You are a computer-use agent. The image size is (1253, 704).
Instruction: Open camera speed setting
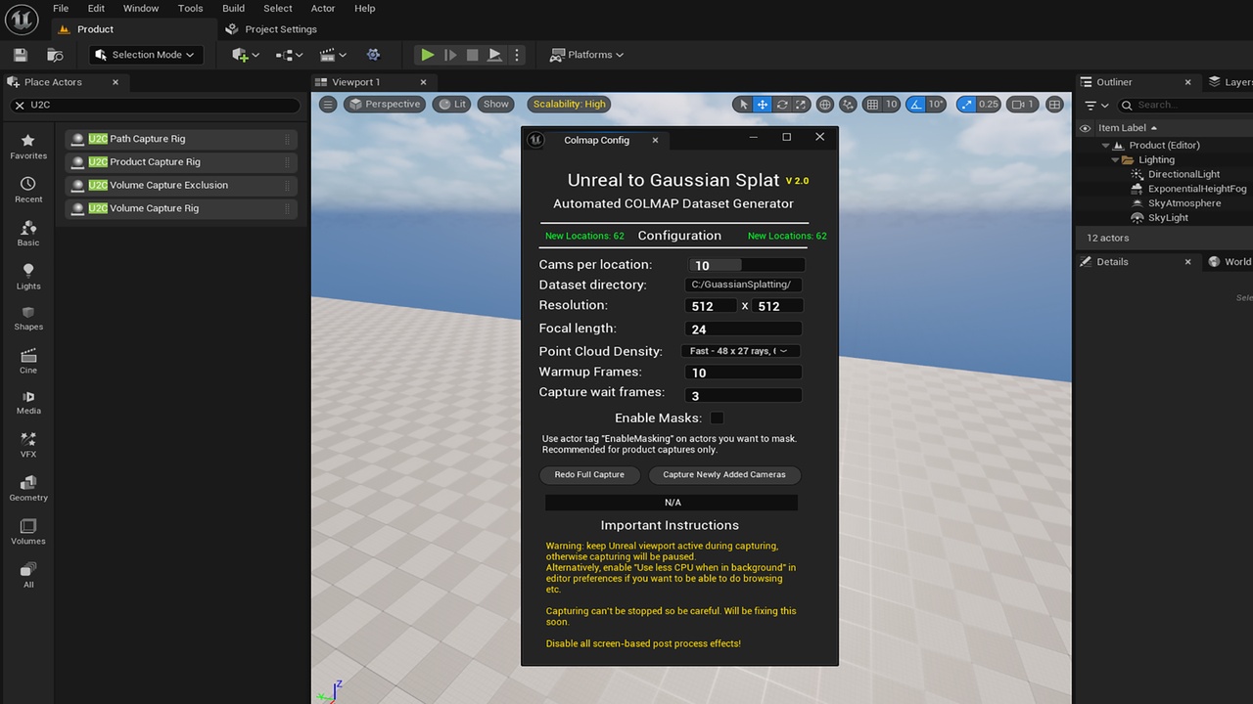tap(1023, 105)
